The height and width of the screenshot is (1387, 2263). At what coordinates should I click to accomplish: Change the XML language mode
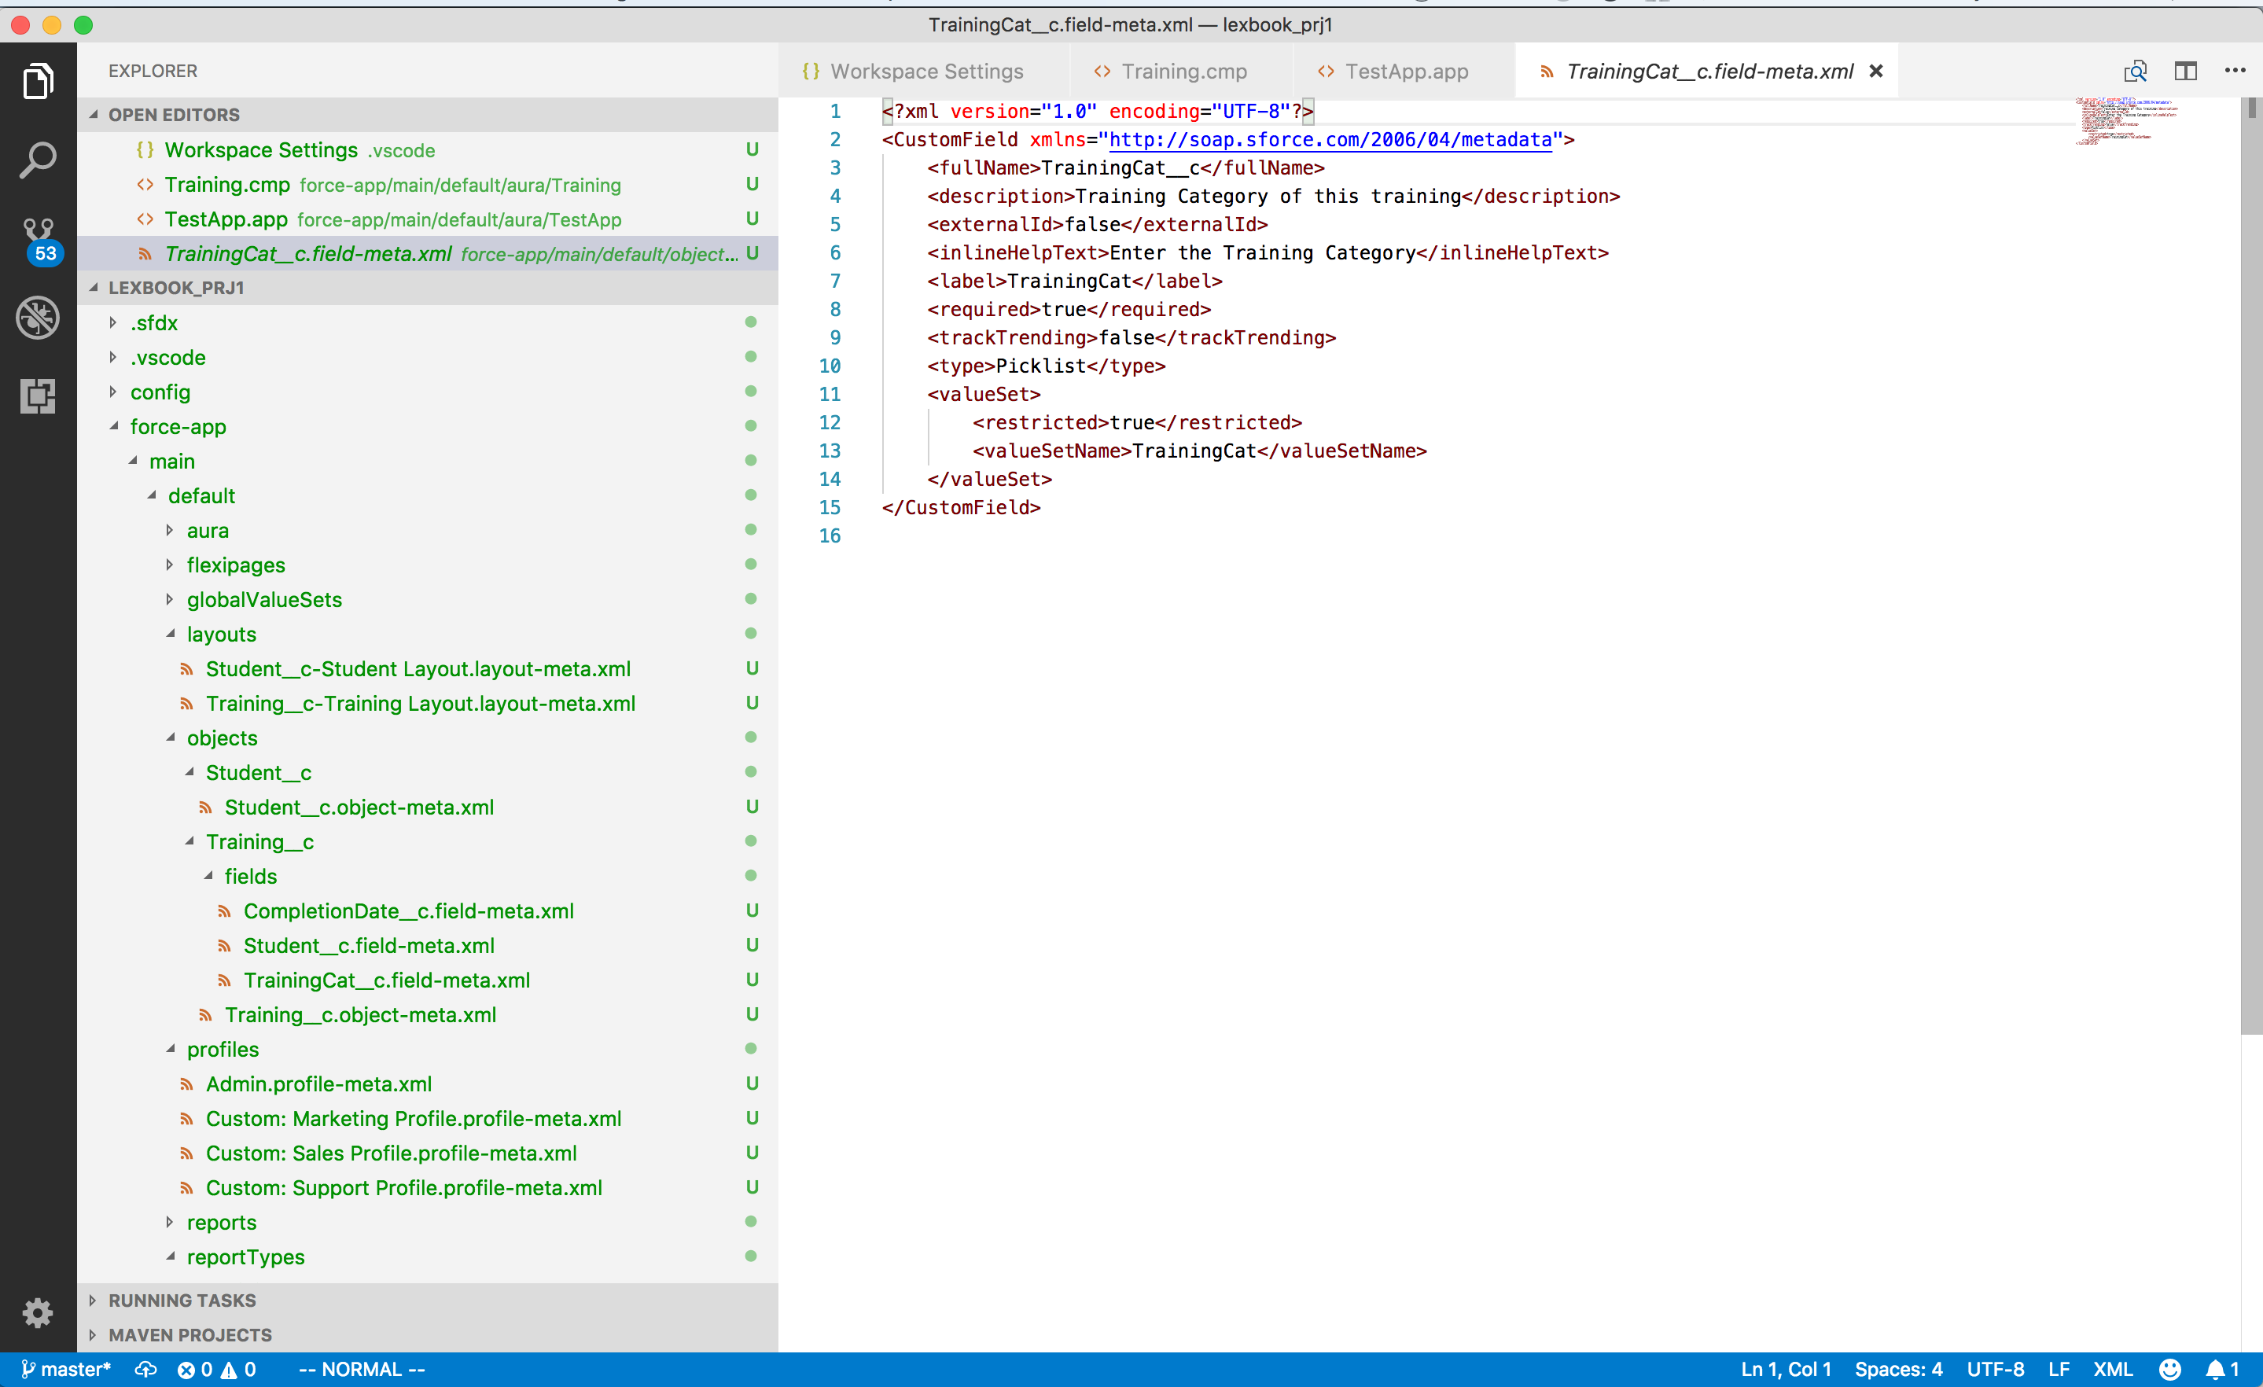[x=2112, y=1370]
